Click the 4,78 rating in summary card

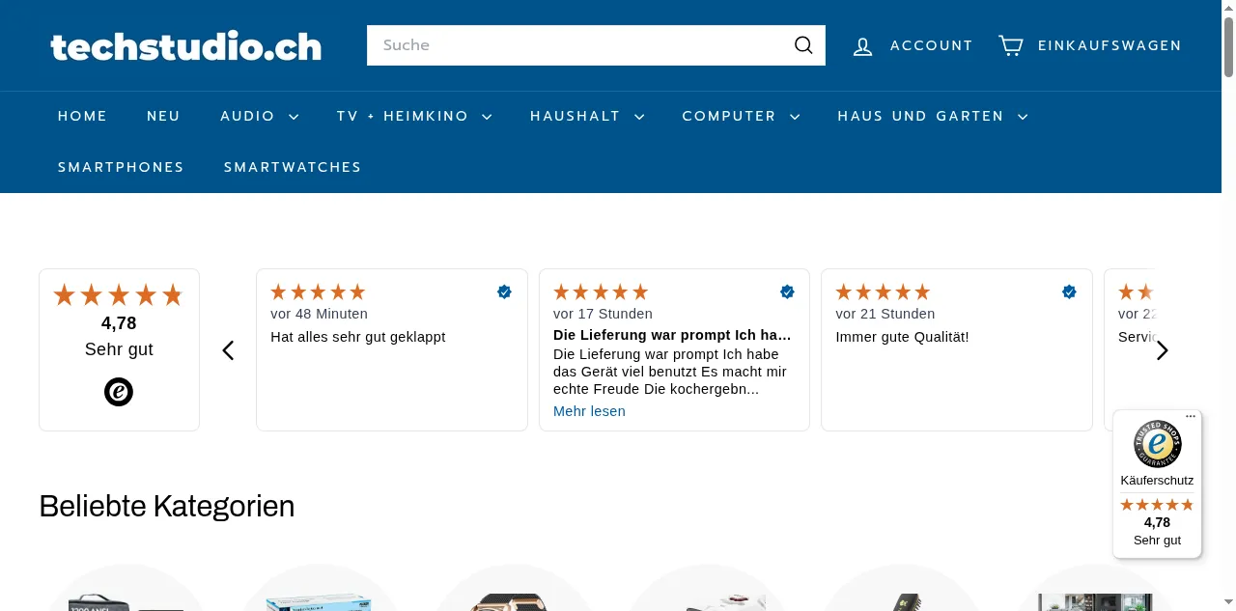click(119, 323)
